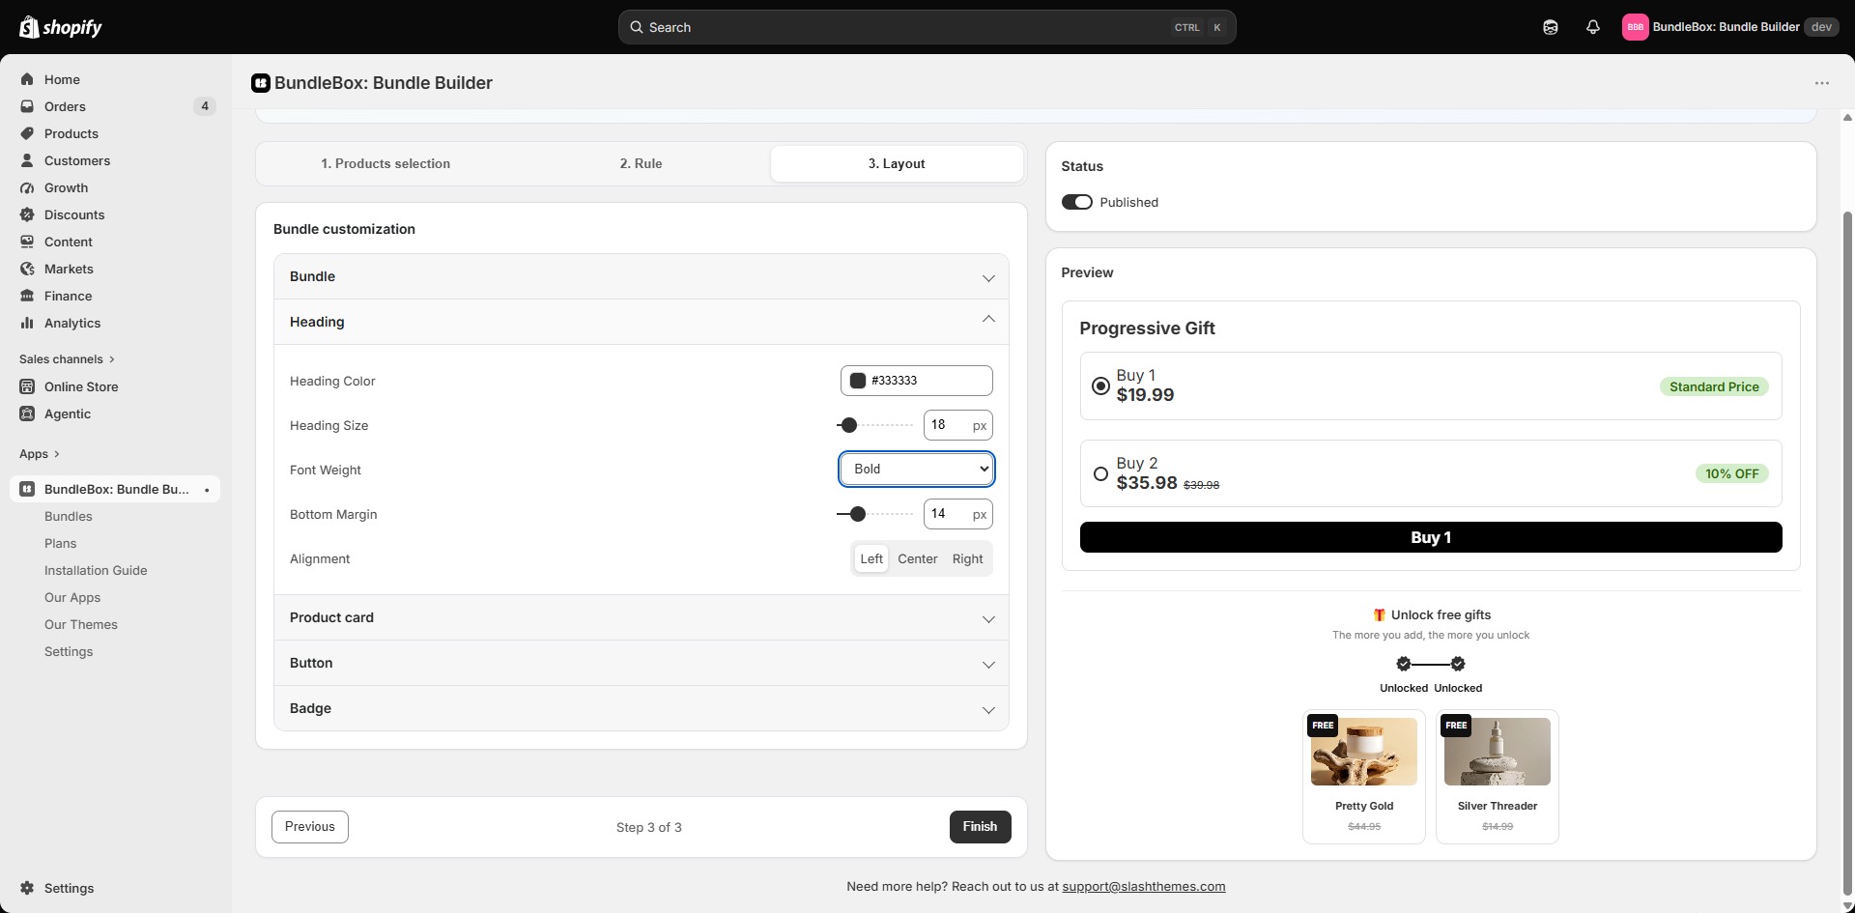This screenshot has width=1855, height=913.
Task: Open the support@slashthemes.com email link
Action: (x=1144, y=886)
